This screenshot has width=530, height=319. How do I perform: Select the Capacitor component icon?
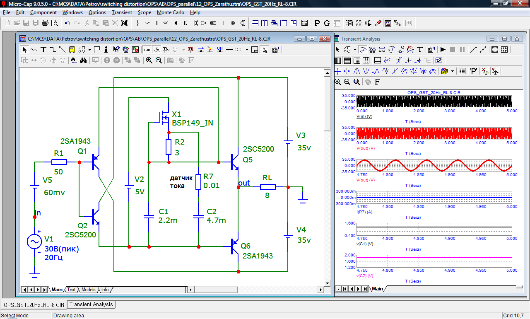click(157, 23)
